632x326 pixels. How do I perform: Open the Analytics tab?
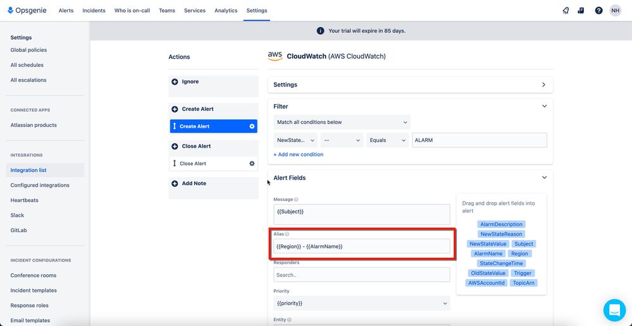[226, 11]
